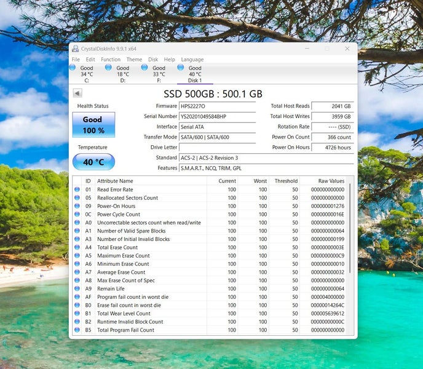Click the Threshold column header
423x369 pixels.
(x=284, y=181)
